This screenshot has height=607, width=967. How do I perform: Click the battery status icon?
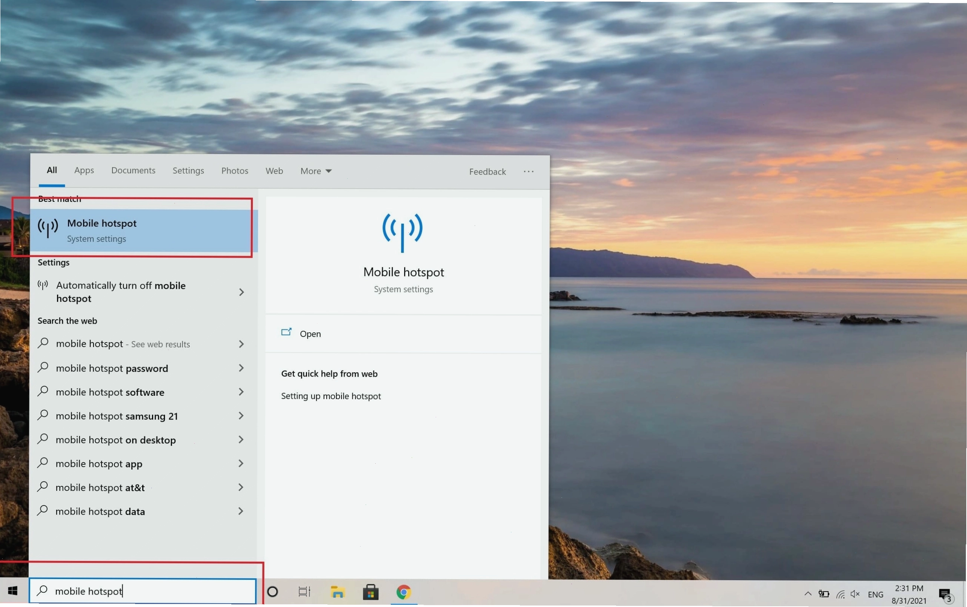824,593
